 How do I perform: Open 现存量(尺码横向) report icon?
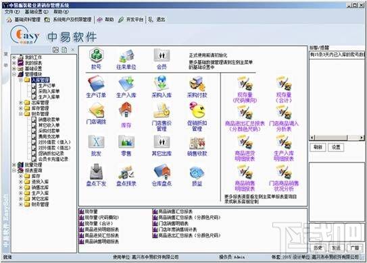tap(245, 90)
